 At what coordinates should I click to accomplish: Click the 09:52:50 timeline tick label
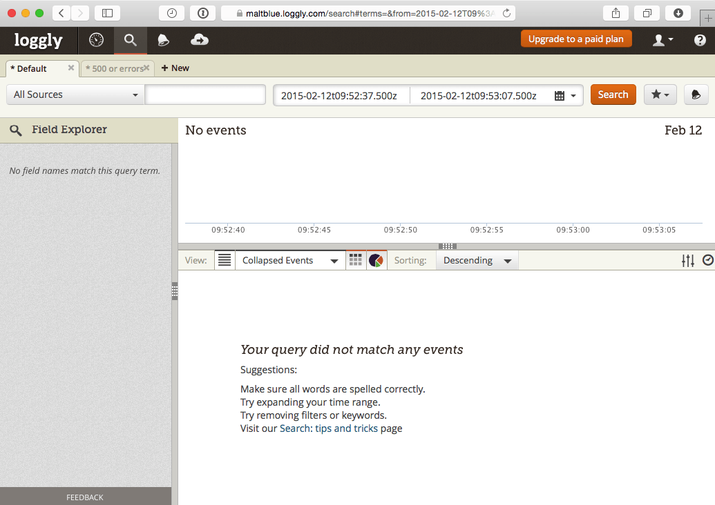401,230
